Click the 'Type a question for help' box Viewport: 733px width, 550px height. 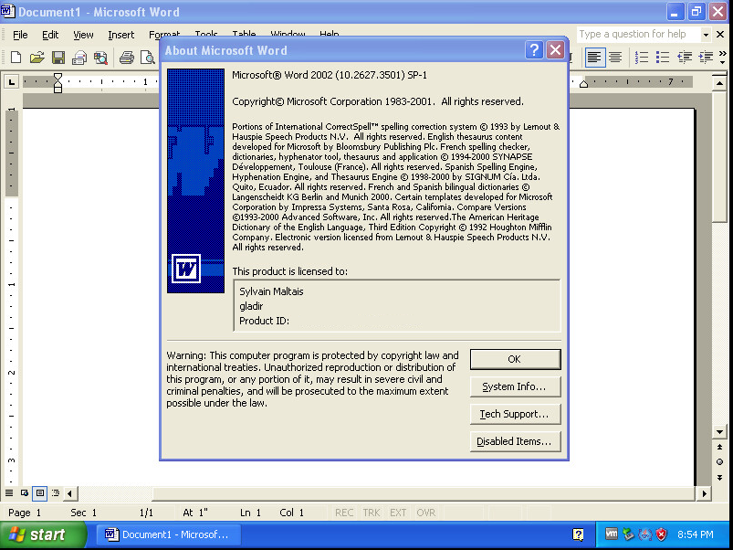pyautogui.click(x=639, y=34)
